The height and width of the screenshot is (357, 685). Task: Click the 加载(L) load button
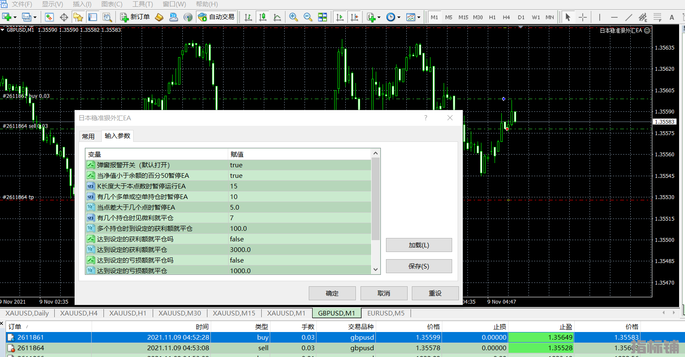[x=419, y=245]
